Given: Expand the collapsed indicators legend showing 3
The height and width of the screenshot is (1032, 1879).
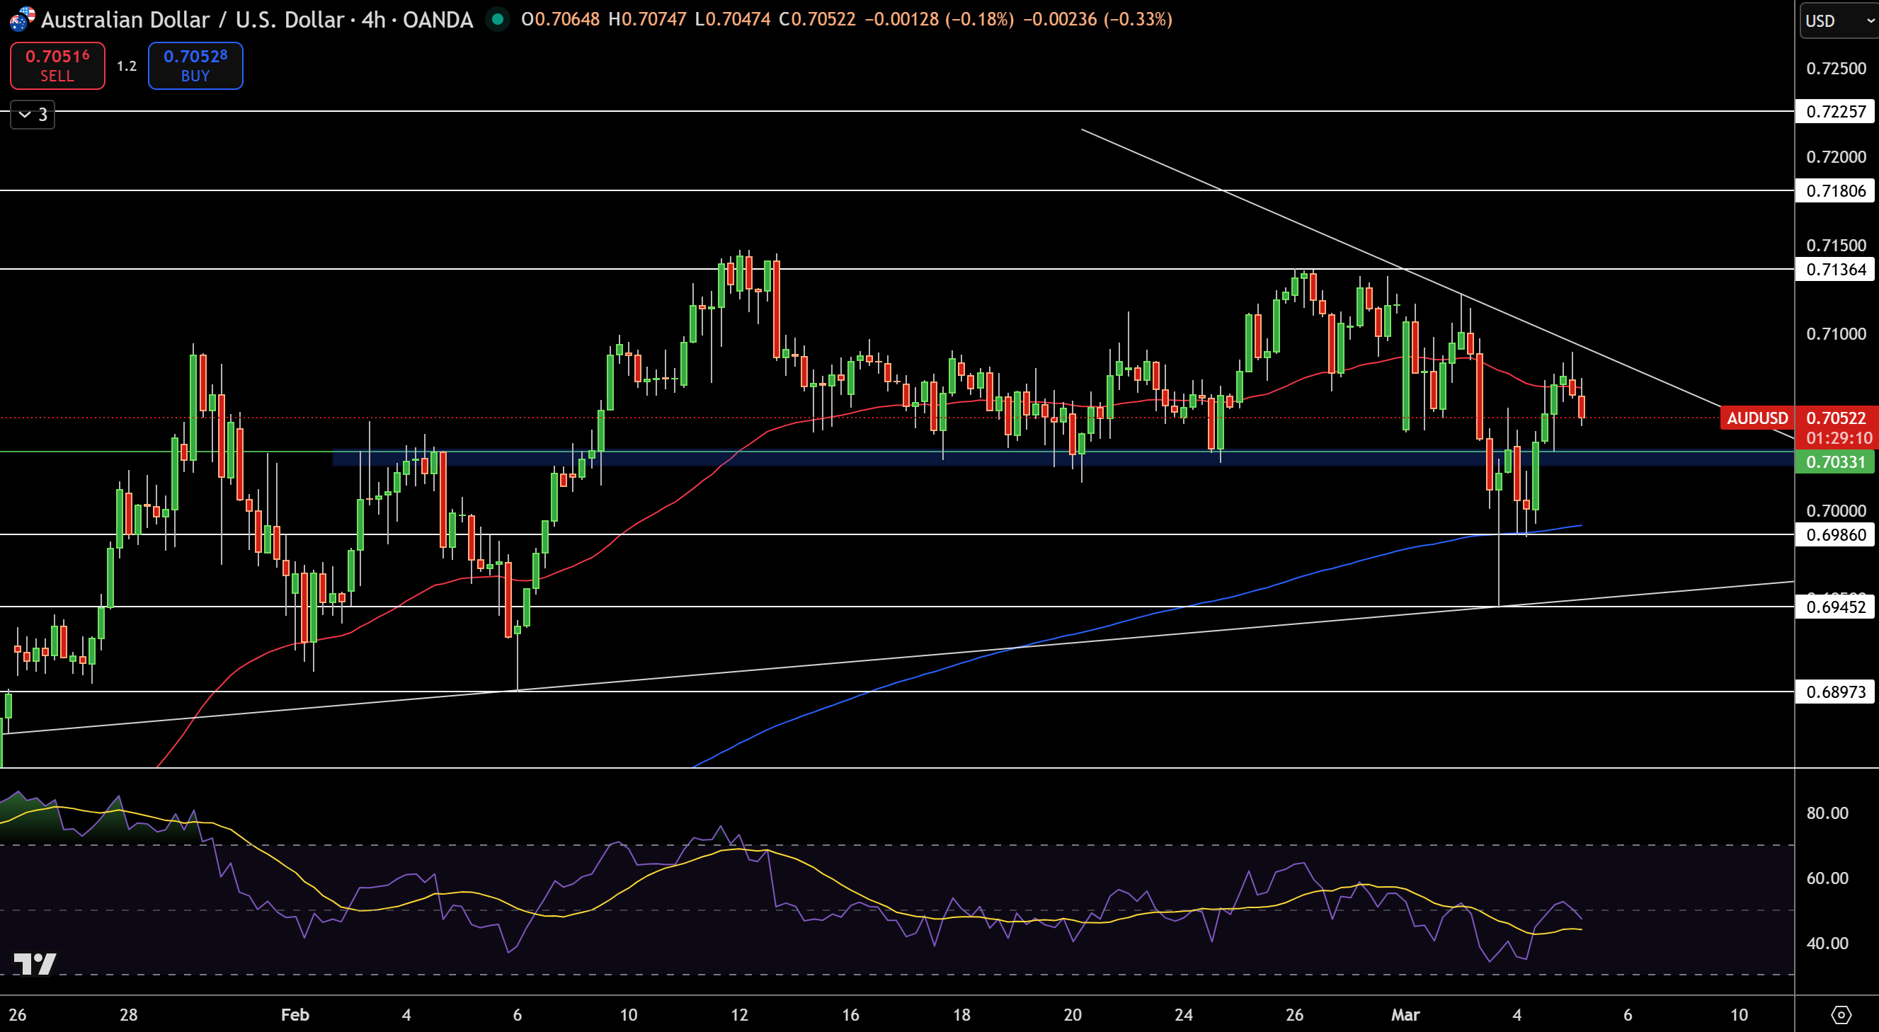Looking at the screenshot, I should tap(33, 115).
